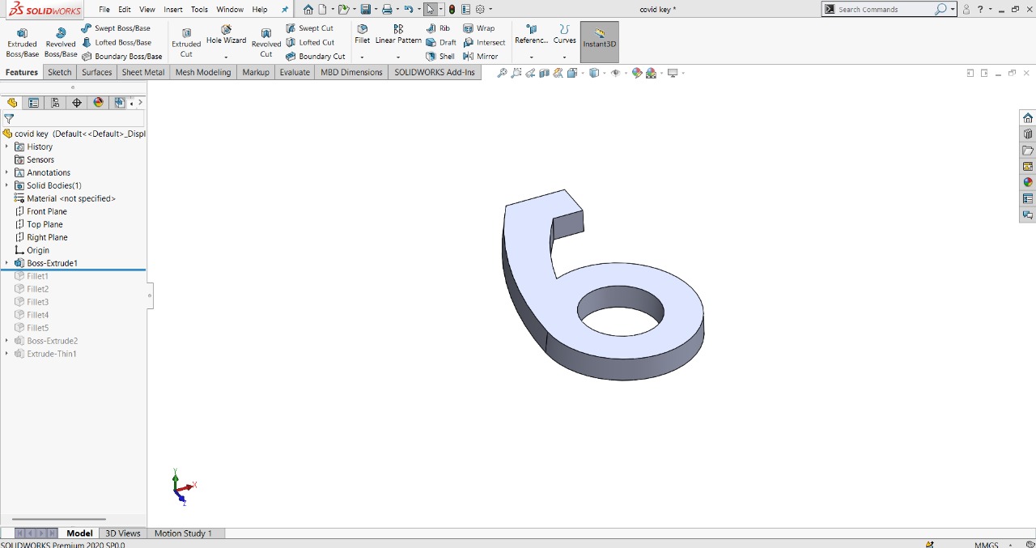Select the Front Plane in tree
This screenshot has width=1036, height=548.
point(41,211)
